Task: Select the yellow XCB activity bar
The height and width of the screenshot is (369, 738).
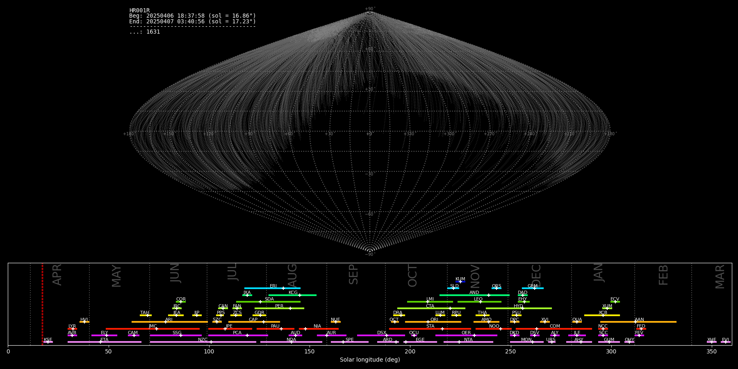Action: coord(602,315)
